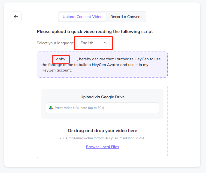The height and width of the screenshot is (173, 206).
Task: Click the Google Drive logo icon
Action: pos(51,108)
